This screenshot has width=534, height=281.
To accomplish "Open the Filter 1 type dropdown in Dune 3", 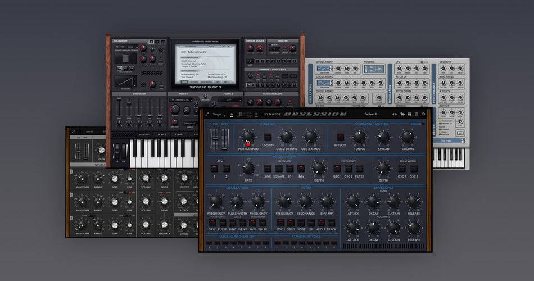I will click(180, 100).
